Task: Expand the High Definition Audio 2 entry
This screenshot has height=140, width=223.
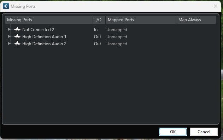Action: (x=10, y=43)
